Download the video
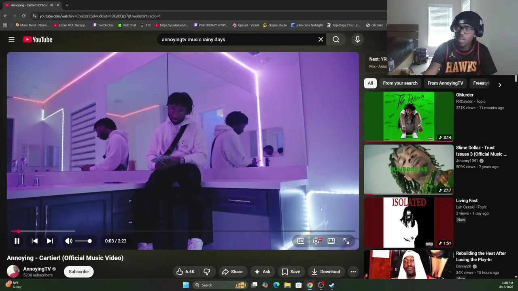 tap(326, 272)
